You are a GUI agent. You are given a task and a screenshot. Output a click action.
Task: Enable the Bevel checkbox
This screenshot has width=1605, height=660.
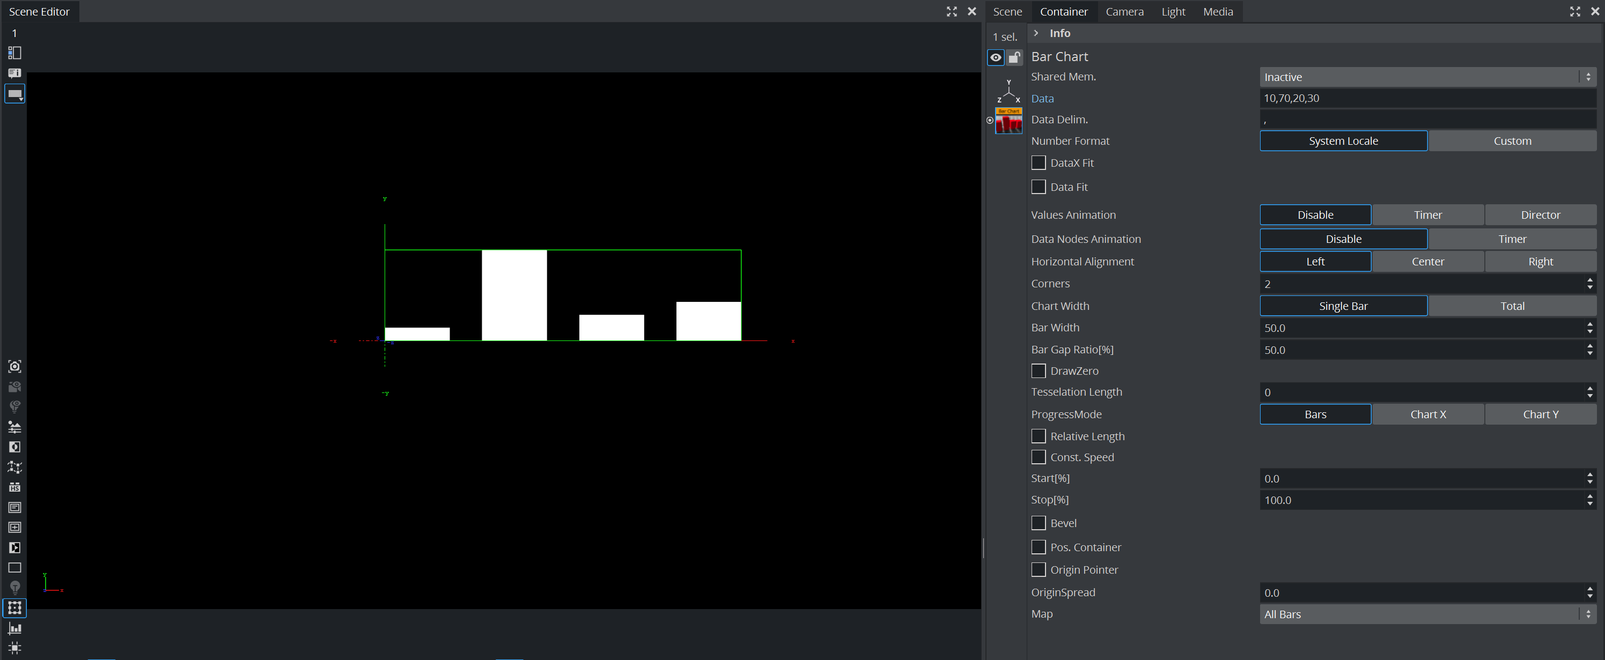coord(1038,523)
